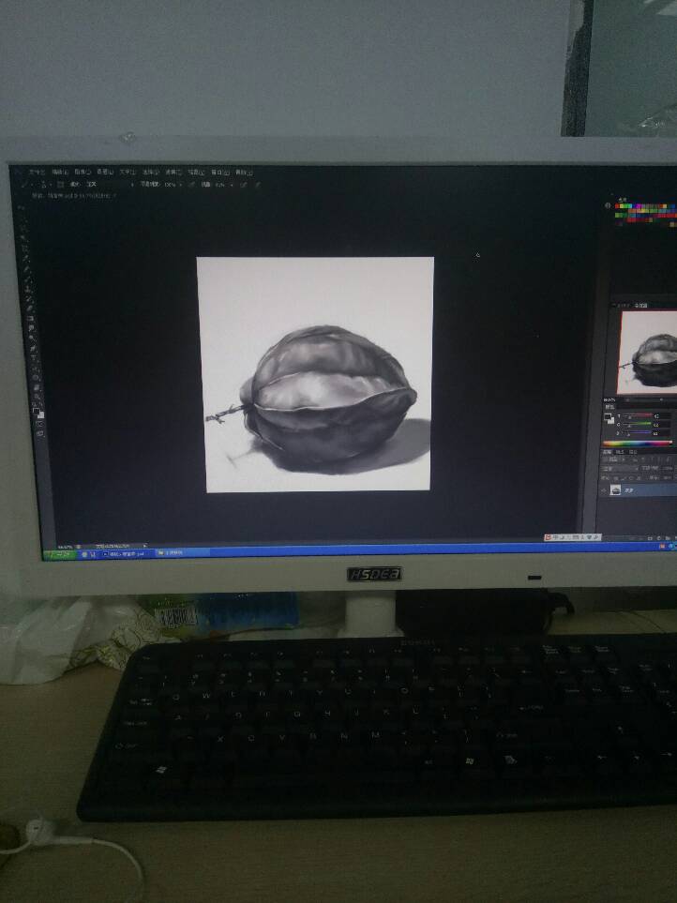Screen dimensions: 677x903
Task: Select the Type (T) tool
Action: (x=34, y=357)
